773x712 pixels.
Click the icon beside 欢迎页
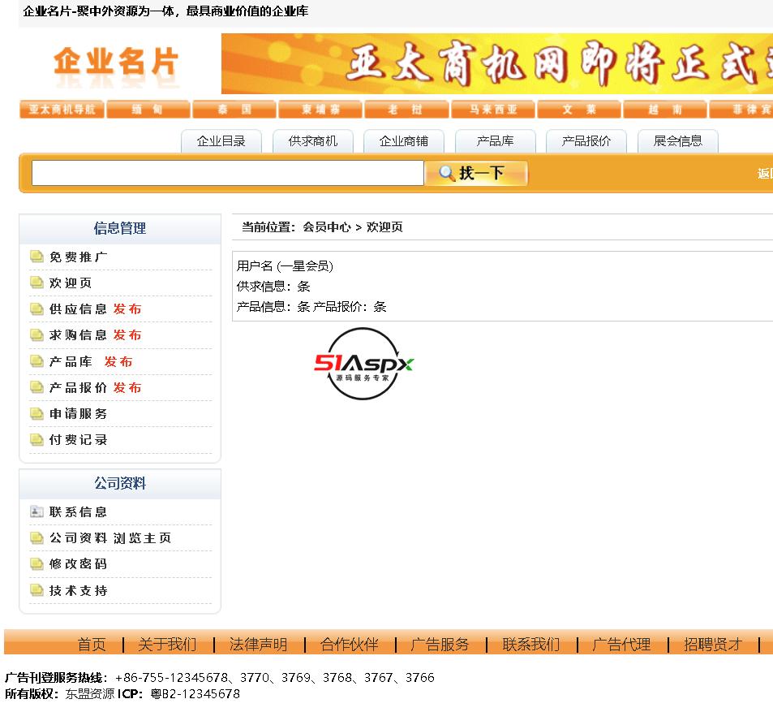(x=37, y=283)
